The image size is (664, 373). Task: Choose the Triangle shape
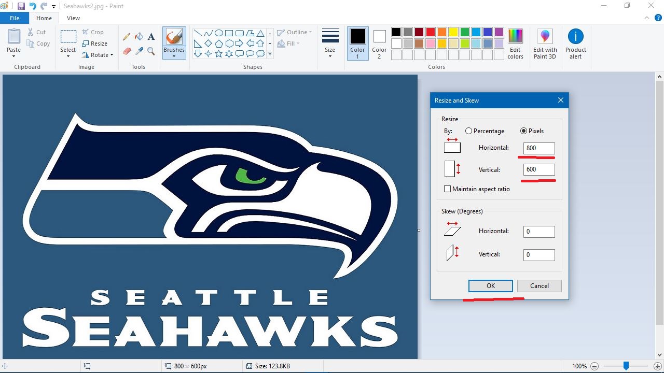(260, 33)
